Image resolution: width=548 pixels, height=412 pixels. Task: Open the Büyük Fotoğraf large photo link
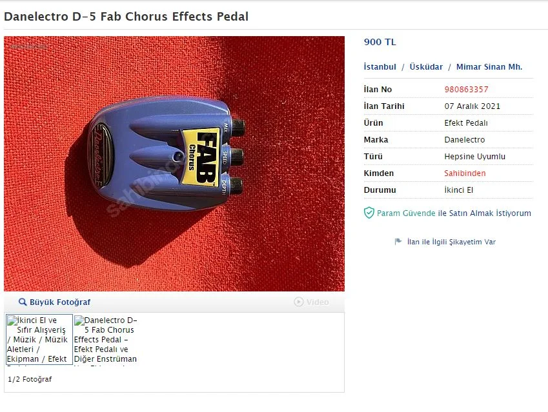pos(60,302)
